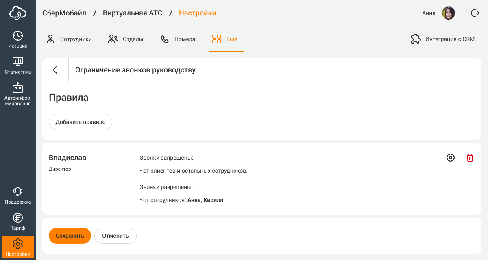Switch to Сотрудники tab

(x=69, y=39)
